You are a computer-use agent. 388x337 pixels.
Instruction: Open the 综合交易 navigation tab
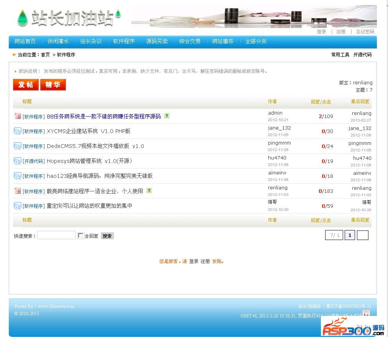pyautogui.click(x=190, y=41)
